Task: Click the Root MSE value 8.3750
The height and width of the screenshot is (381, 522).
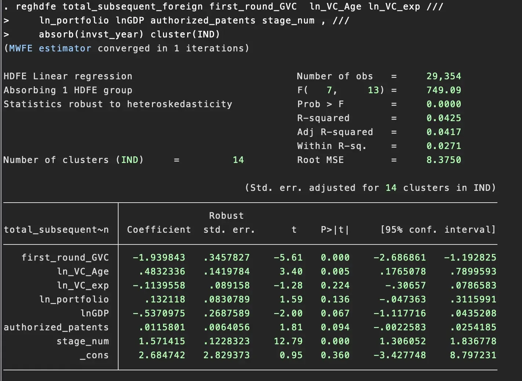Action: pos(443,160)
